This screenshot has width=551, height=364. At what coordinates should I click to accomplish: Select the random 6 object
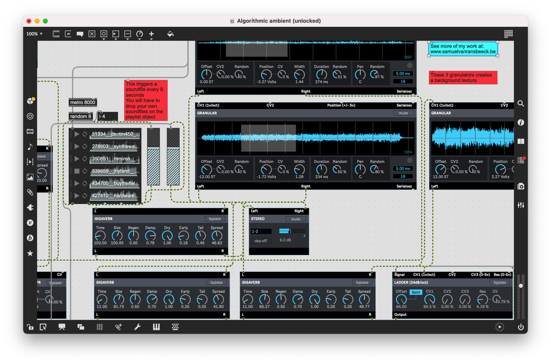[81, 116]
